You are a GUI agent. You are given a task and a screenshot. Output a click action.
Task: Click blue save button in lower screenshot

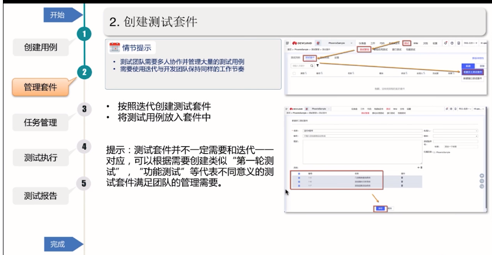[x=380, y=208]
